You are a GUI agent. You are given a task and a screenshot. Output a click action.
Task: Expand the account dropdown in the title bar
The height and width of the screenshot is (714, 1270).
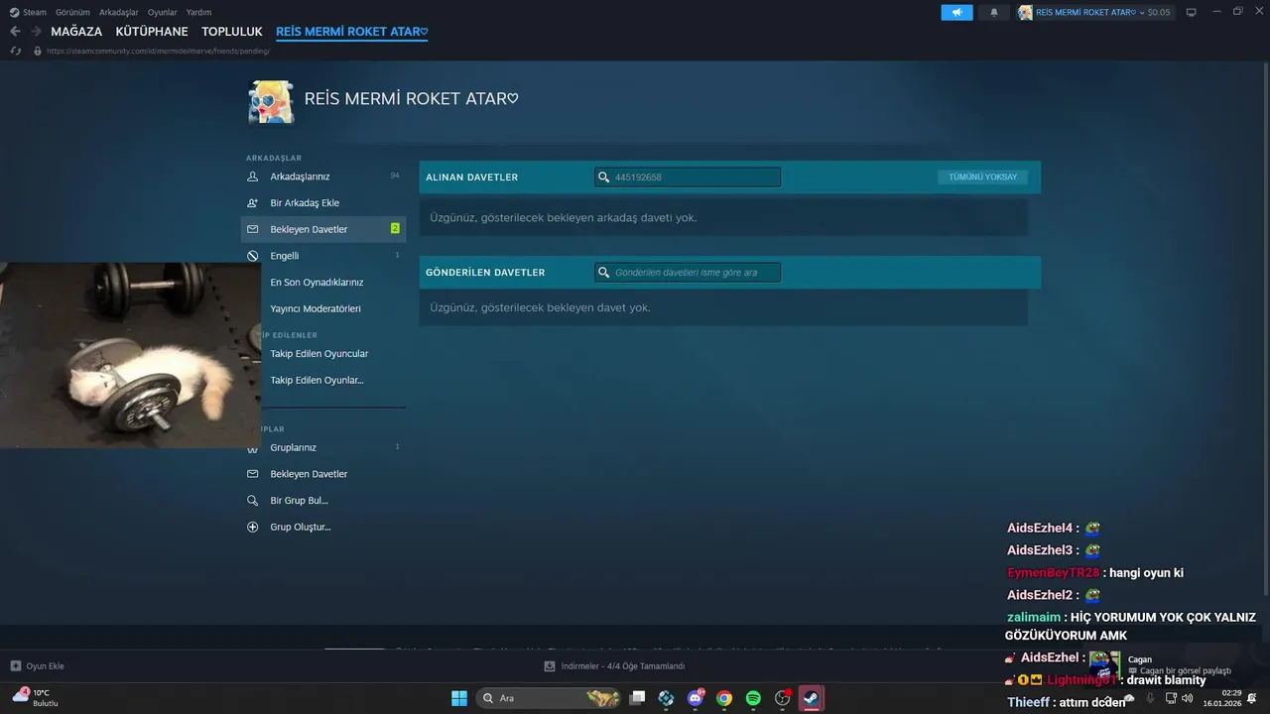[1141, 12]
